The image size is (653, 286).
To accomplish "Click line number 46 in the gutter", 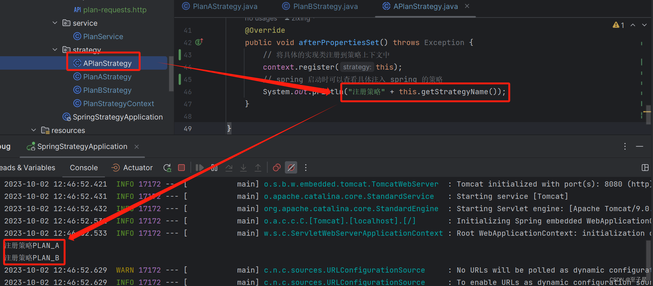I will tap(187, 92).
